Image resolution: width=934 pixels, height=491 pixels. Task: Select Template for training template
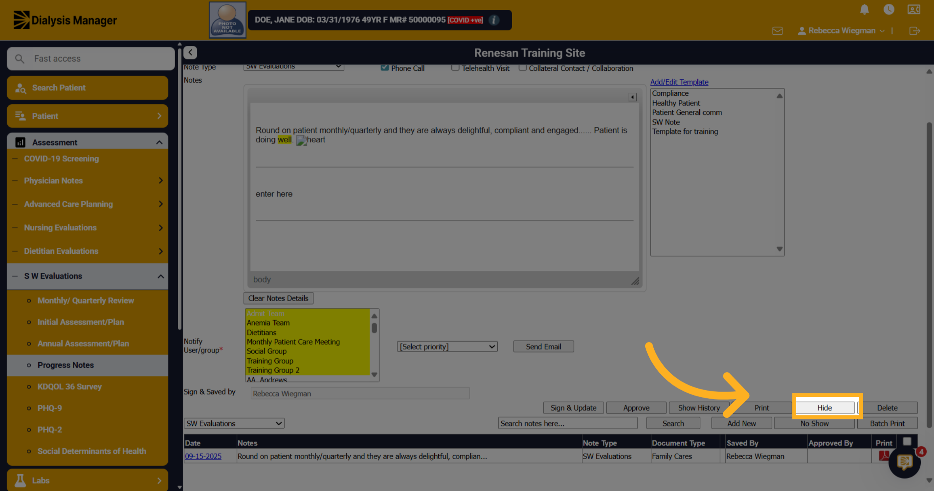[x=685, y=132]
